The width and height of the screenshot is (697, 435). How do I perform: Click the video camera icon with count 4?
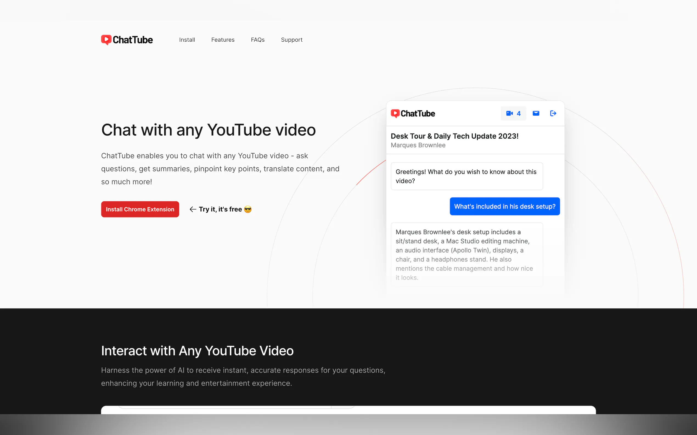pos(513,113)
